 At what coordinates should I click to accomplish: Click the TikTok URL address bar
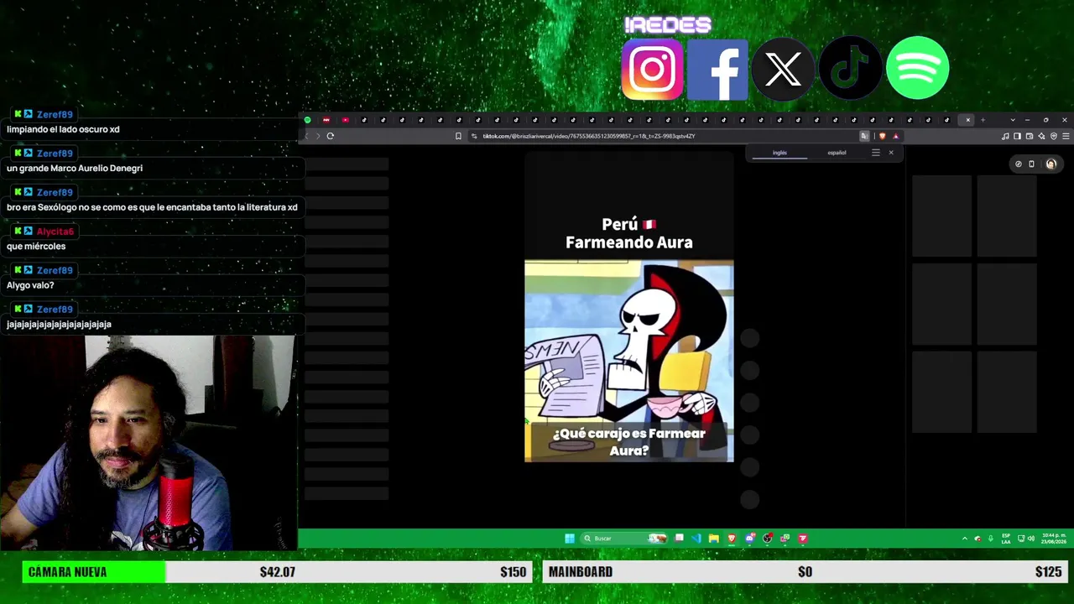pyautogui.click(x=663, y=136)
